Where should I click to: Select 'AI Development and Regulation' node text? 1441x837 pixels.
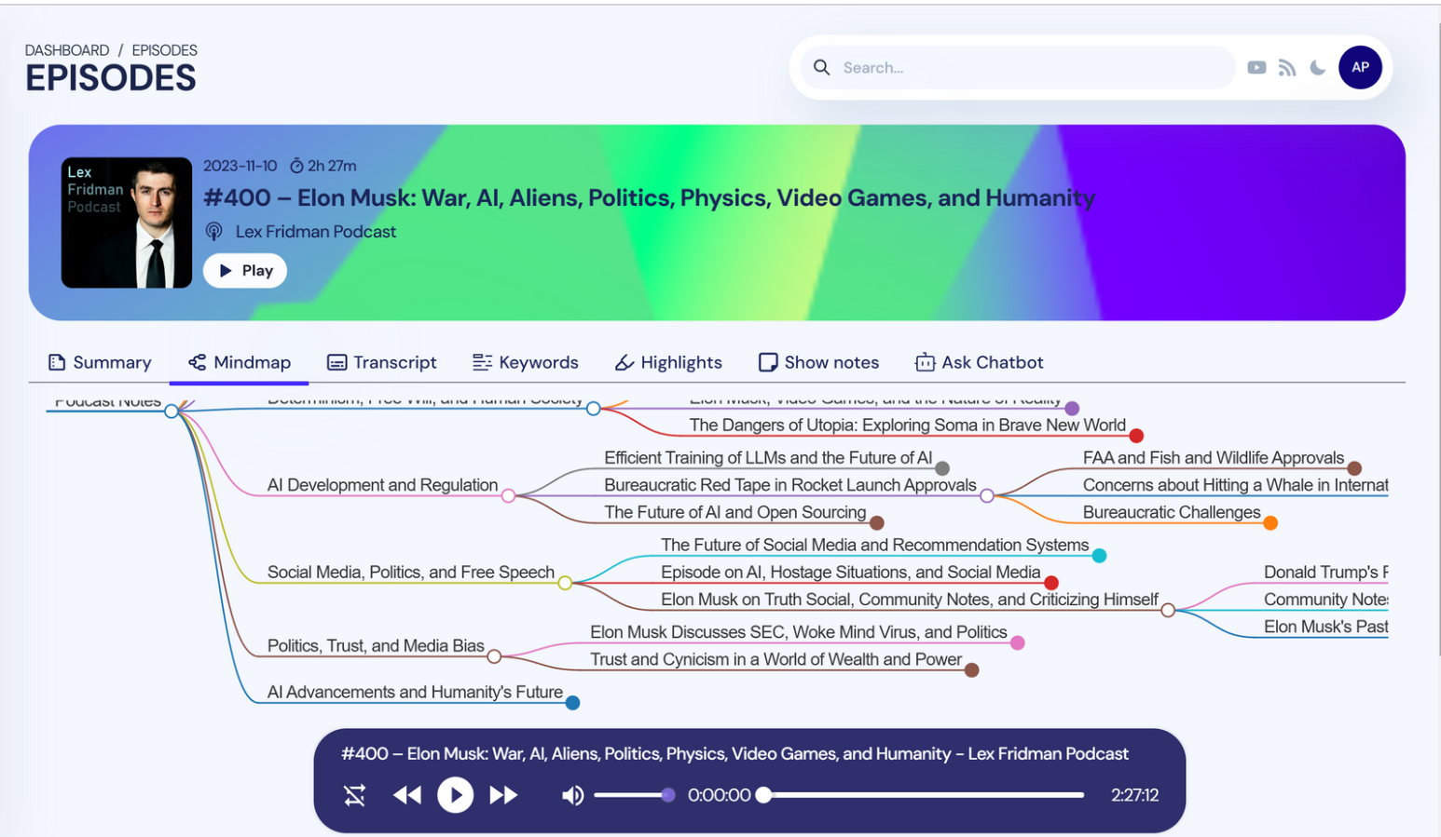[382, 485]
